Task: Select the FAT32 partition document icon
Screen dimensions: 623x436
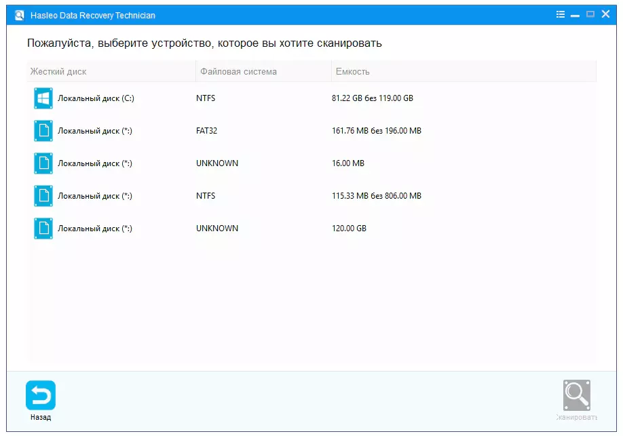Action: click(43, 131)
